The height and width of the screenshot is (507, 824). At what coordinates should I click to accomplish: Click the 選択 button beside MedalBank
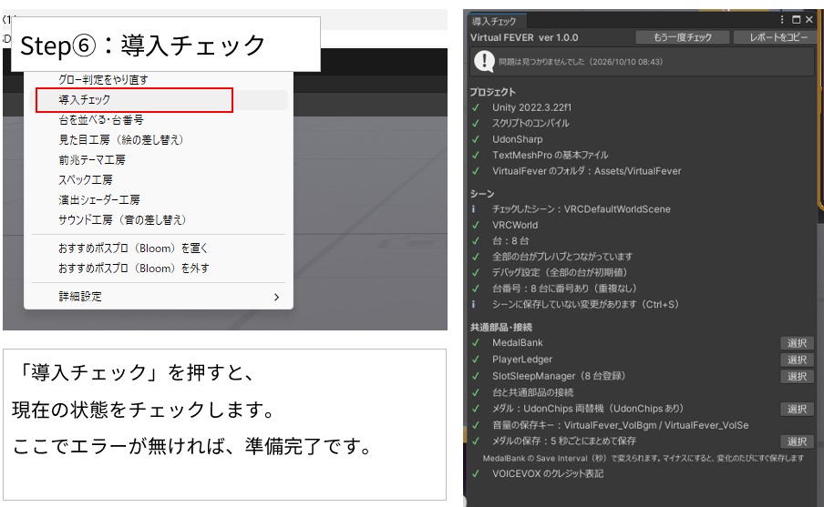[x=797, y=343]
